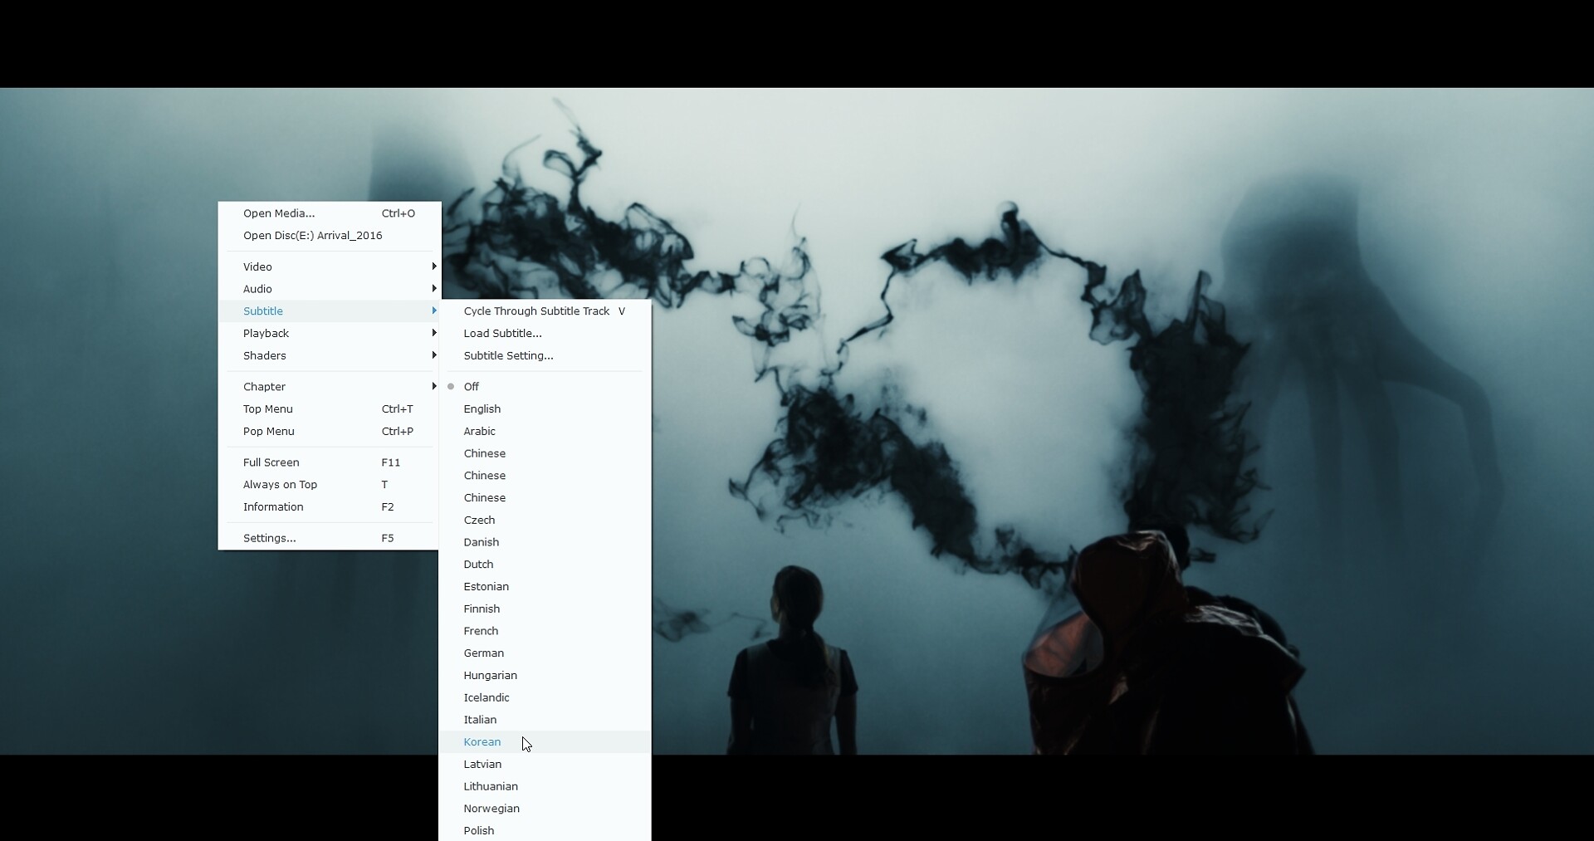Toggle Full Screen mode
This screenshot has height=841, width=1594.
pyautogui.click(x=271, y=462)
